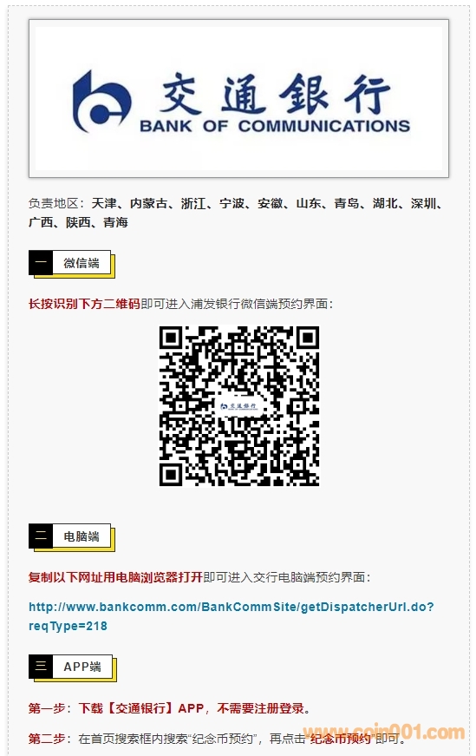The height and width of the screenshot is (756, 476).
Task: Click the top-left QR finder square
Action: pyautogui.click(x=171, y=338)
